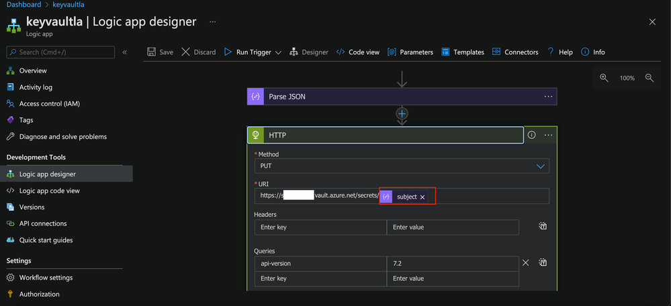This screenshot has width=671, height=306.
Task: Focus the Search (Cmd+/) box
Action: pyautogui.click(x=60, y=52)
